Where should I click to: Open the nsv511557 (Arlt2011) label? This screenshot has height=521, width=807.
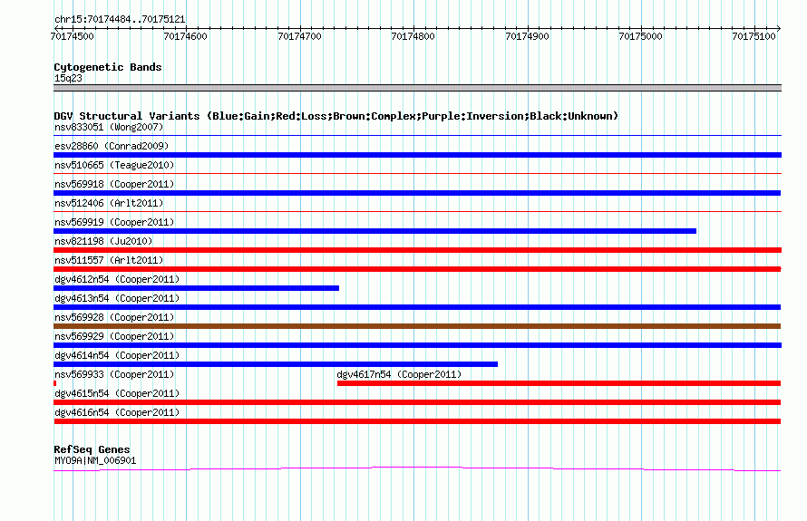[109, 260]
